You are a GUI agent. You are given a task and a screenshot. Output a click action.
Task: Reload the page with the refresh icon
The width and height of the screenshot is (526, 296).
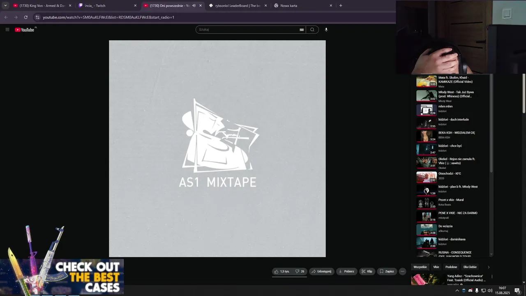click(x=25, y=17)
